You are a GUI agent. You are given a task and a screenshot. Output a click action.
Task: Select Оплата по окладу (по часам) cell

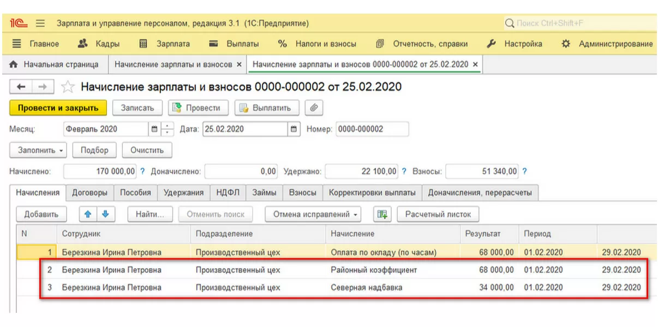(x=393, y=252)
